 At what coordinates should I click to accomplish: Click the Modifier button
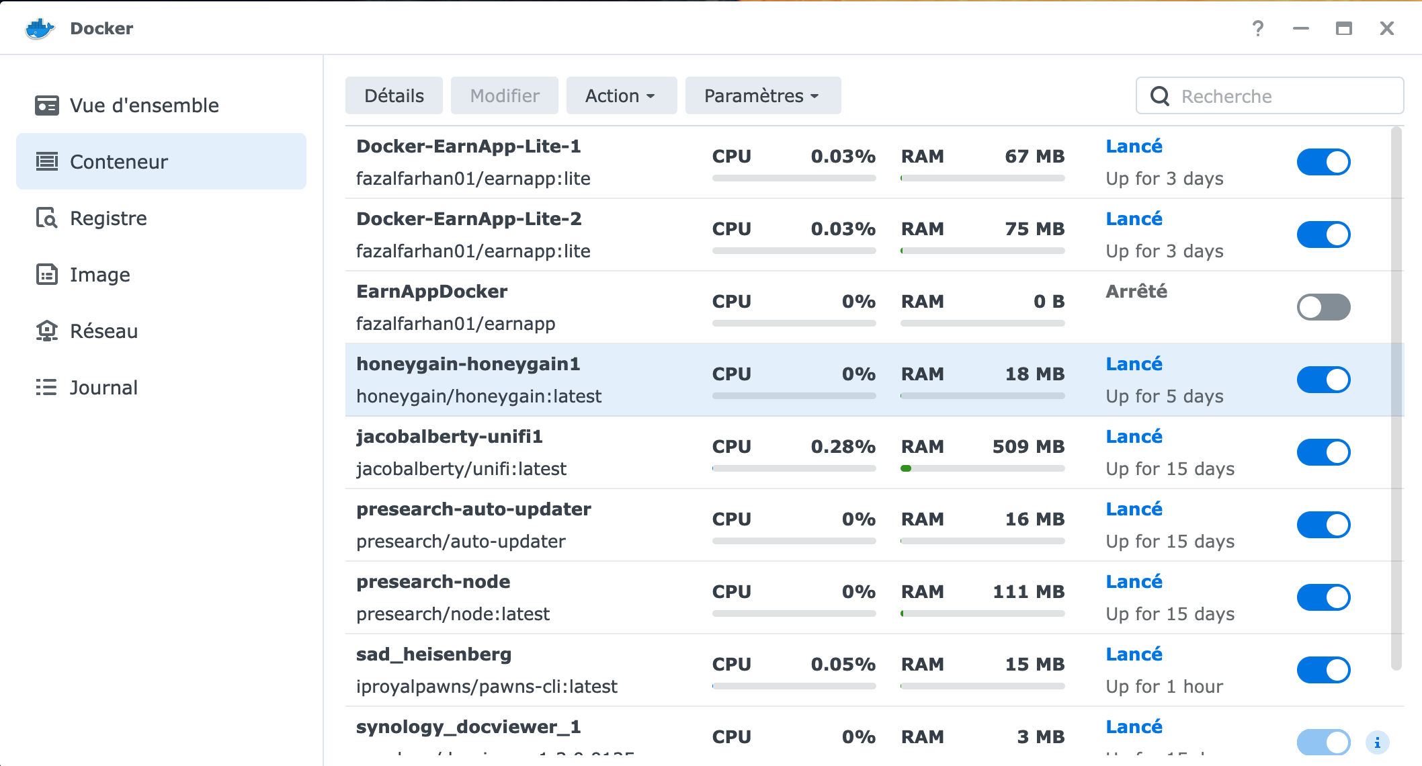[x=505, y=95]
